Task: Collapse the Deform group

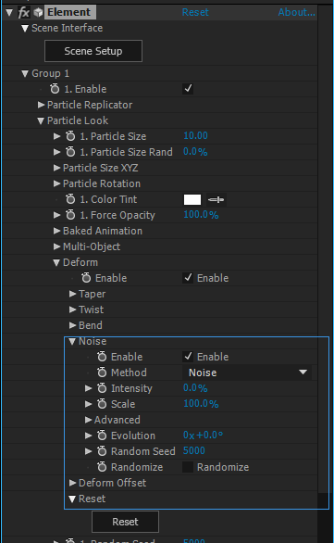Action: click(56, 263)
